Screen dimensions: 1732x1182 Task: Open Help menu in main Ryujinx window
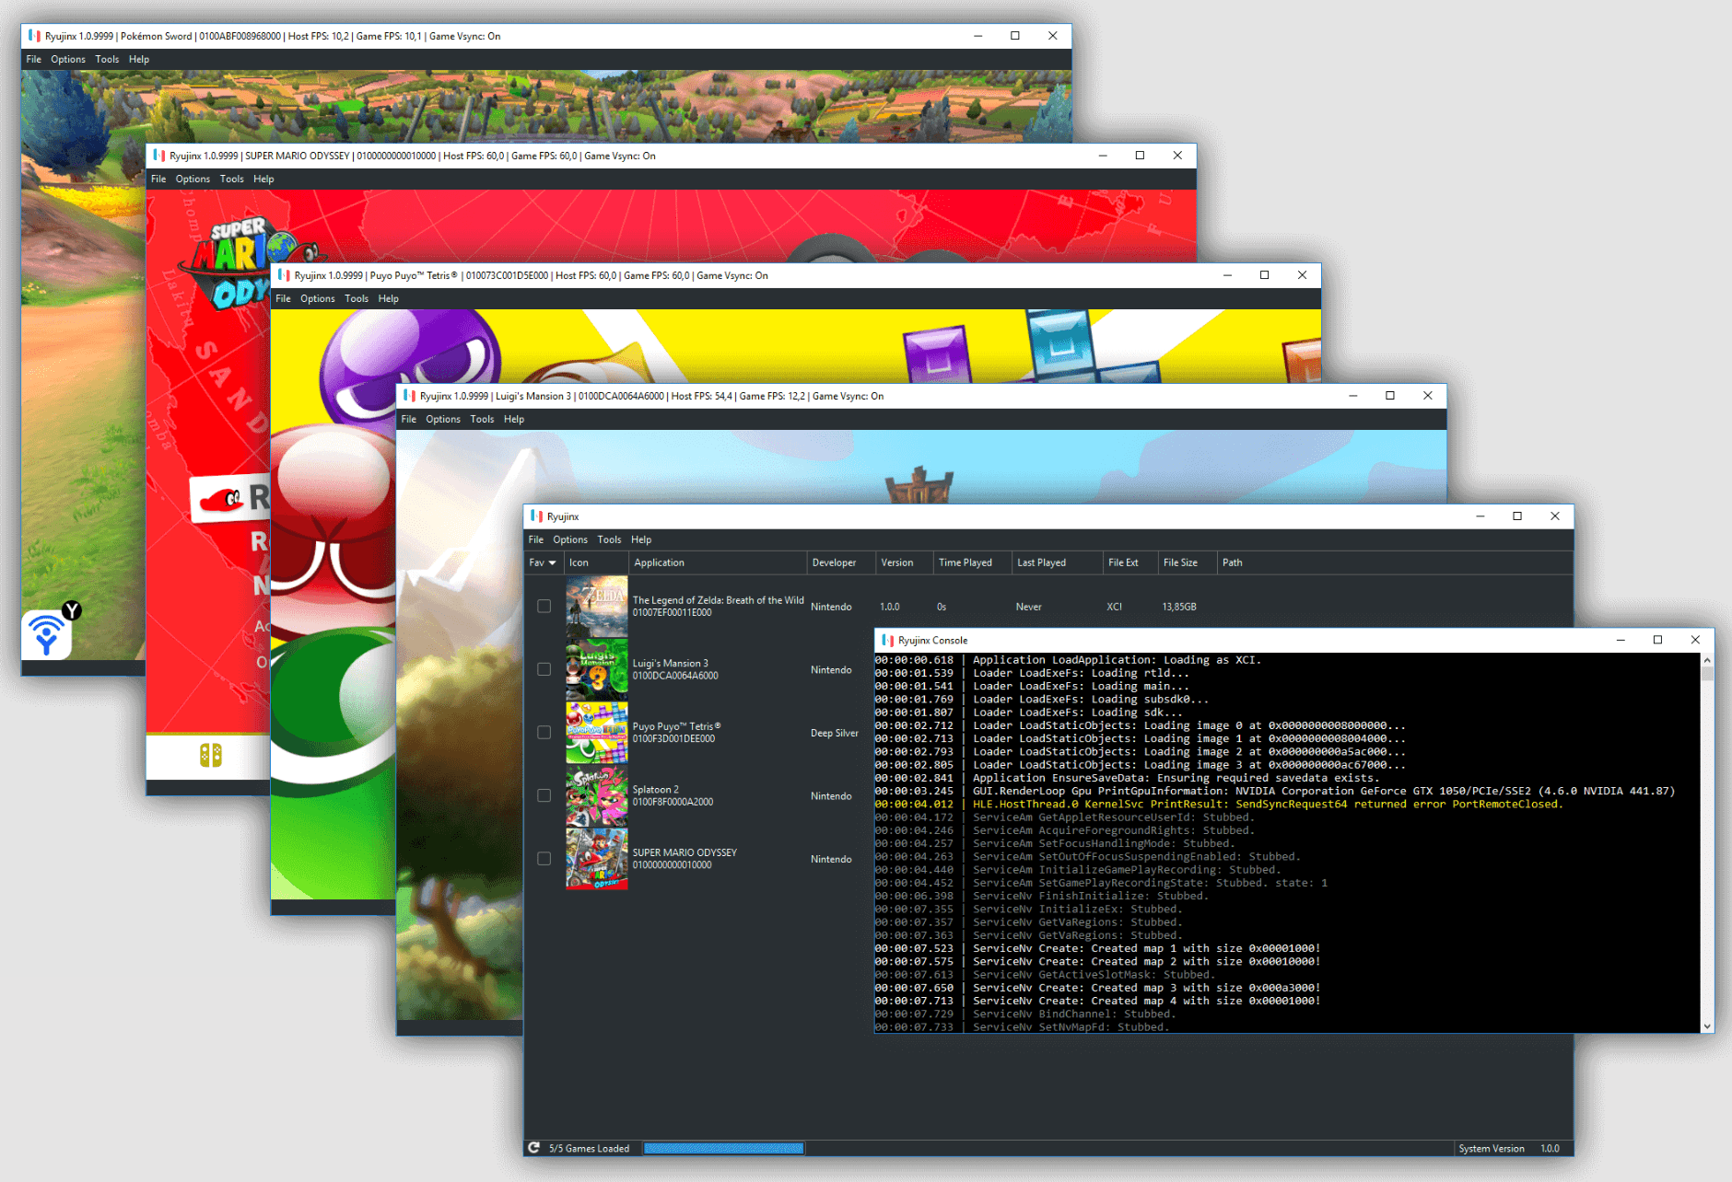[x=641, y=539]
